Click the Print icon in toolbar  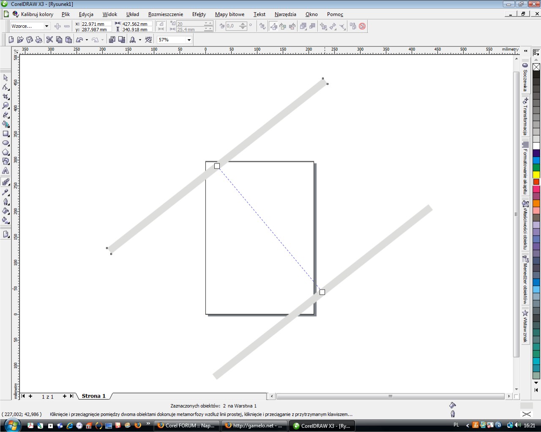[39, 40]
